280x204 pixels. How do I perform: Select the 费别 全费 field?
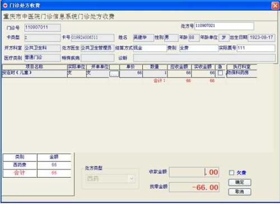tap(199, 48)
